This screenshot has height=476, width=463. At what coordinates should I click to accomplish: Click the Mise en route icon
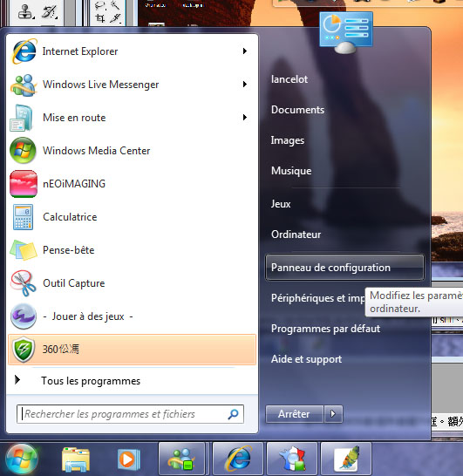22,118
